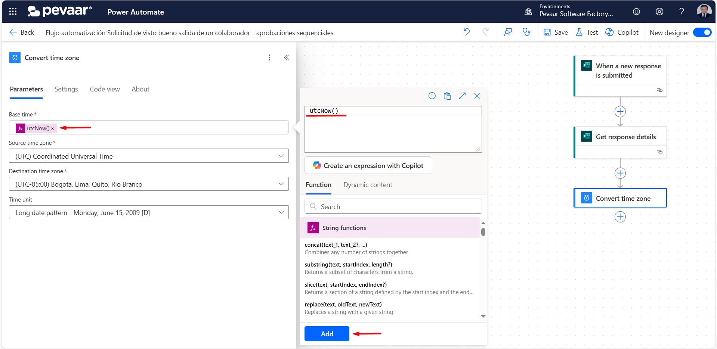
Task: Click the Pevaar Software Factory environment name
Action: point(576,14)
